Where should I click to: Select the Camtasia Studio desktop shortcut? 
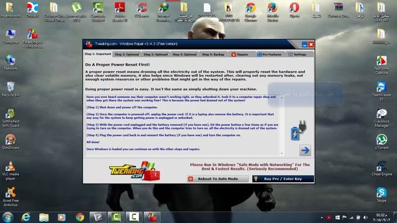(x=98, y=12)
